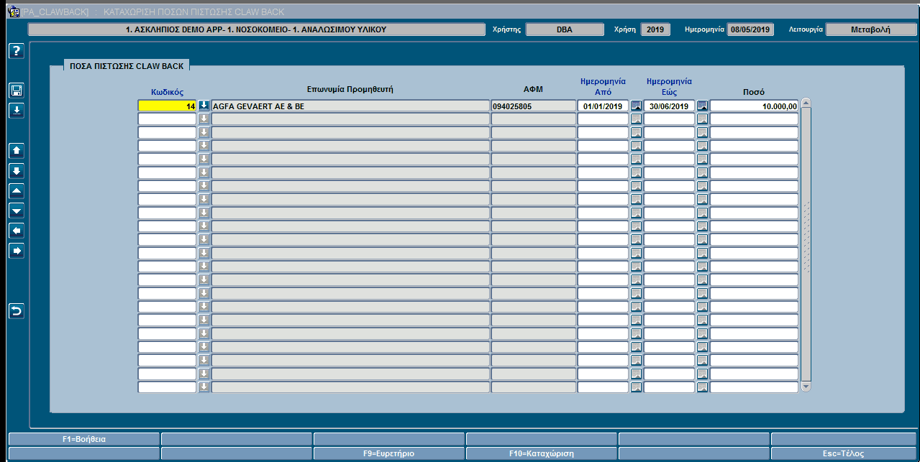The image size is (920, 462).
Task: Open the From-date calendar in last row
Action: 636,387
